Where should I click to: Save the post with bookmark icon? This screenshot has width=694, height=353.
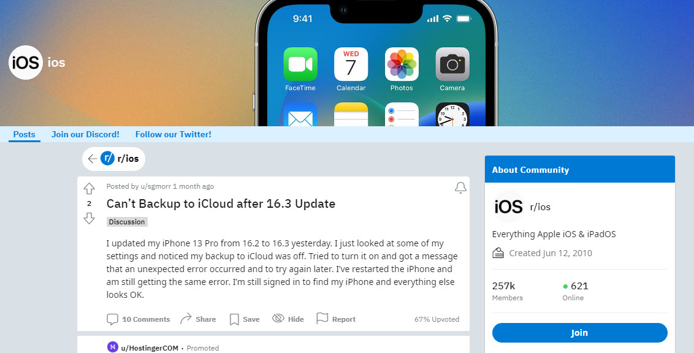point(245,319)
